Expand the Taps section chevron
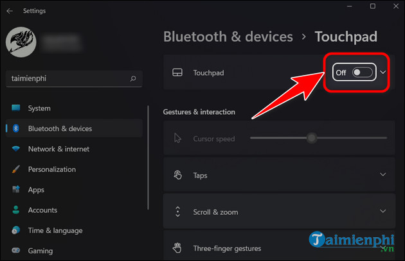The image size is (405, 261). (382, 174)
